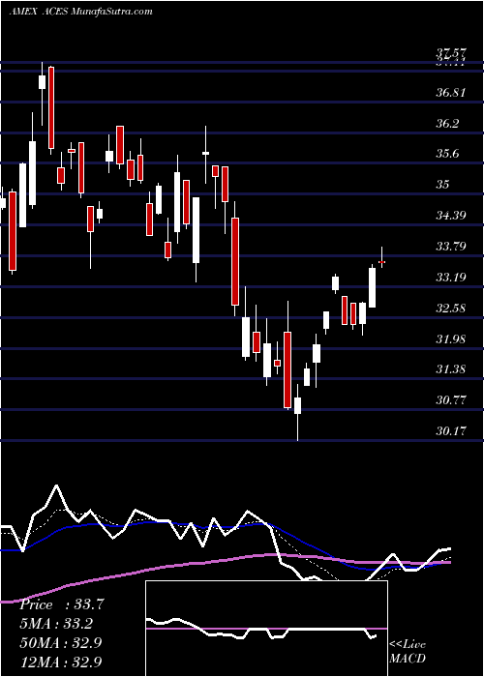Viewport: 484px width, 677px height.
Task: Click the 32.58 price axis label
Action: click(451, 309)
